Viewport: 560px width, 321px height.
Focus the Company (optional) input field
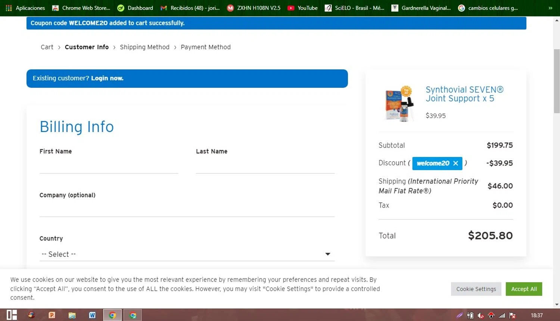187,209
